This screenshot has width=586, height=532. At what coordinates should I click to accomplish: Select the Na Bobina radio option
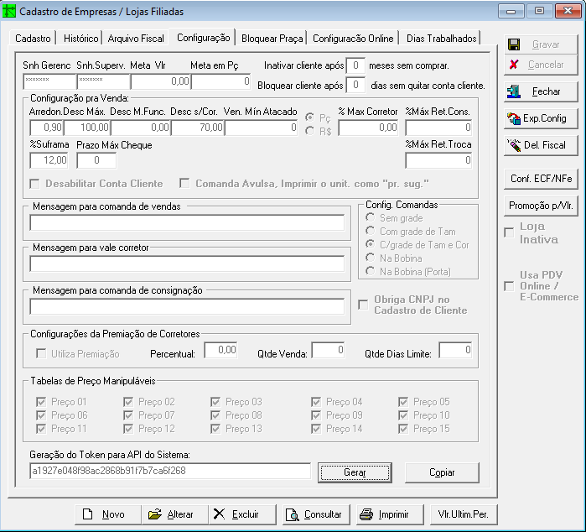coord(371,258)
